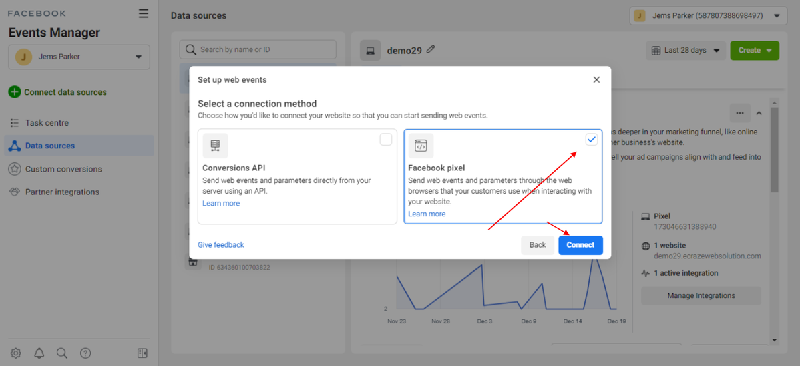Click the Pixel monitor icon in details panel
Screen dimensions: 800x366
[645, 216]
